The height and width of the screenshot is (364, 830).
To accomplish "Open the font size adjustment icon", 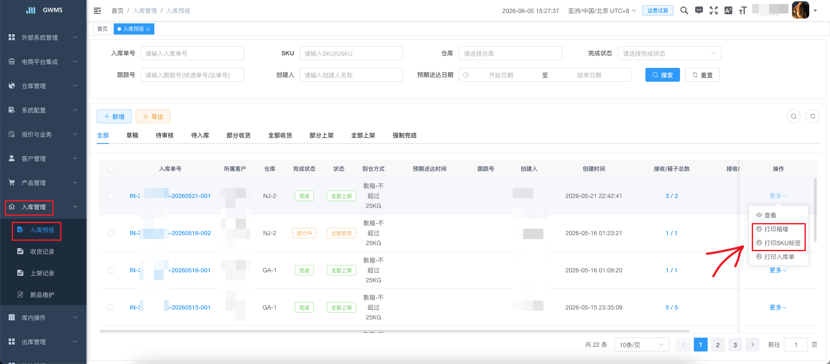I will 743,10.
